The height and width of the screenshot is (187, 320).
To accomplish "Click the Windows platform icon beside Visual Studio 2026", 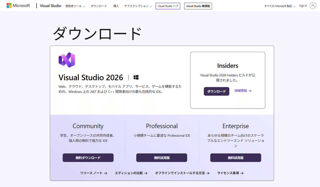I will click(x=136, y=78).
